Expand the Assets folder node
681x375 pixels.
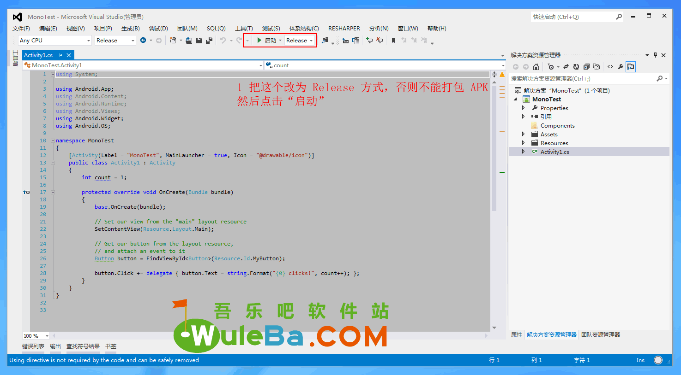[523, 134]
